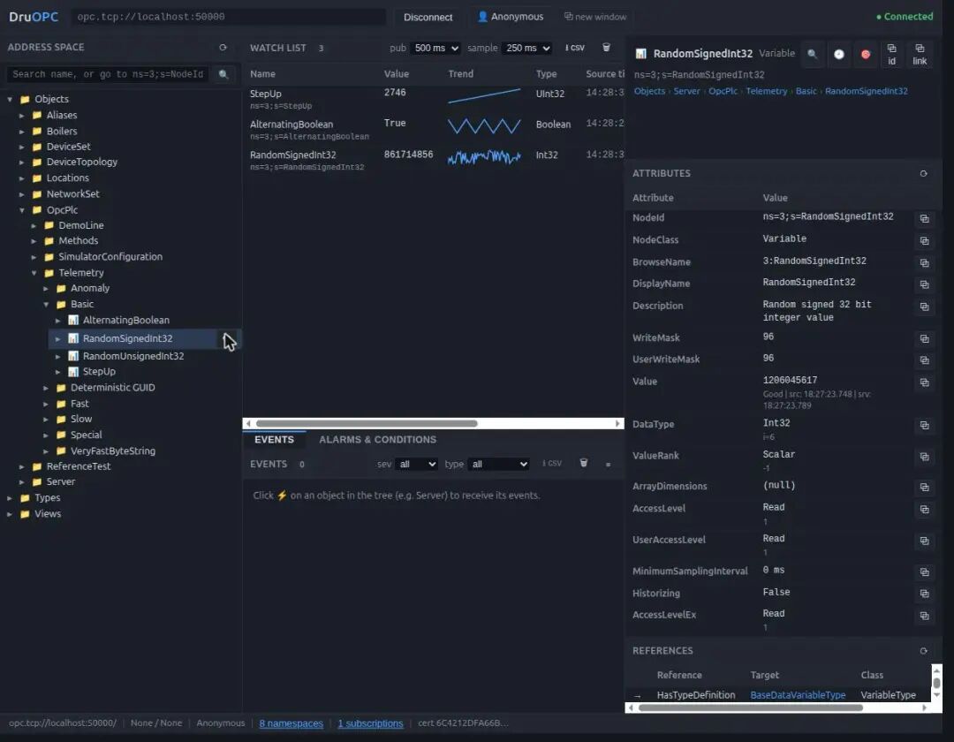Copy the NodeId attribute value

(x=924, y=218)
